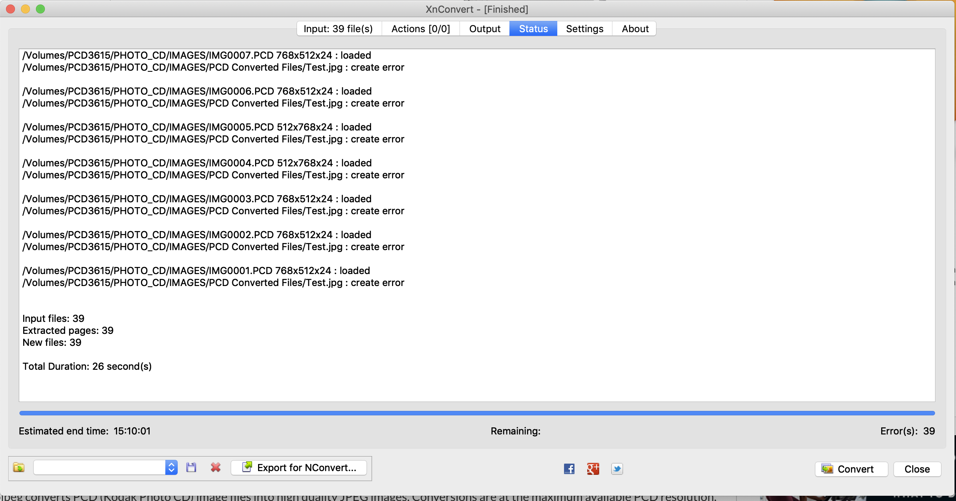Open the Twitter share icon
This screenshot has height=501, width=956.
point(617,469)
